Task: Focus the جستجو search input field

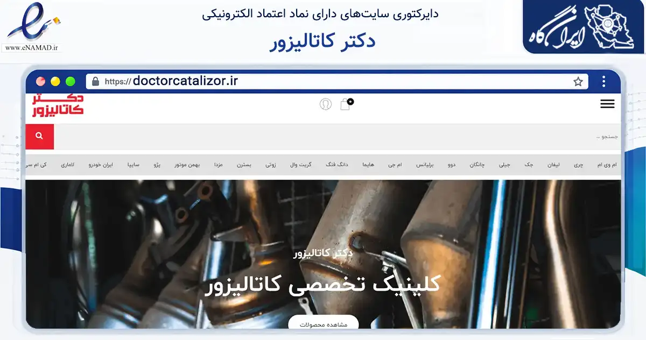Action: click(337, 137)
